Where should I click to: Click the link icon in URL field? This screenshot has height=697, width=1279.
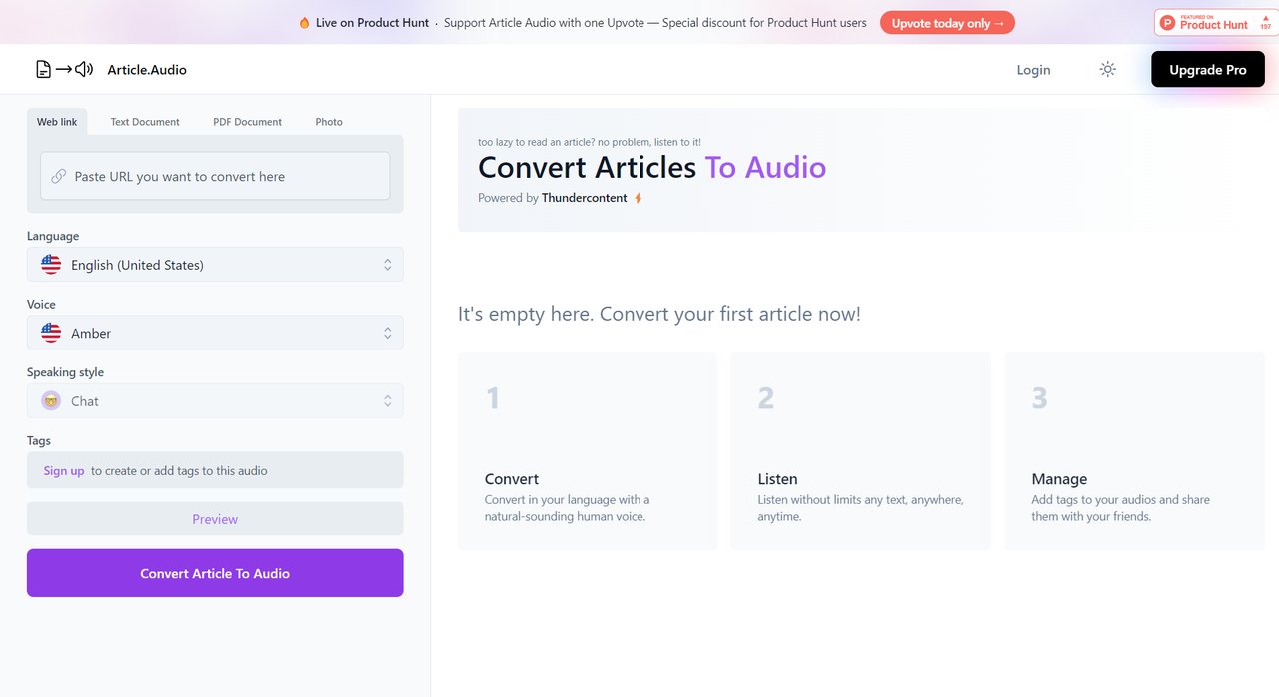point(58,176)
